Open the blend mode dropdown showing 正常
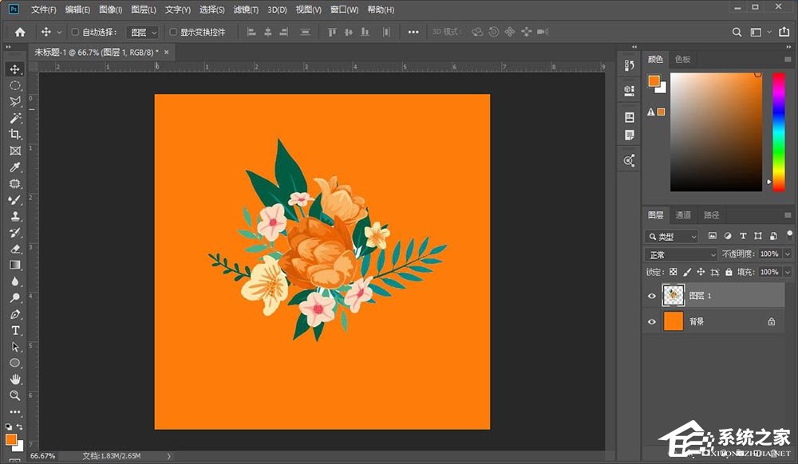 pos(678,254)
